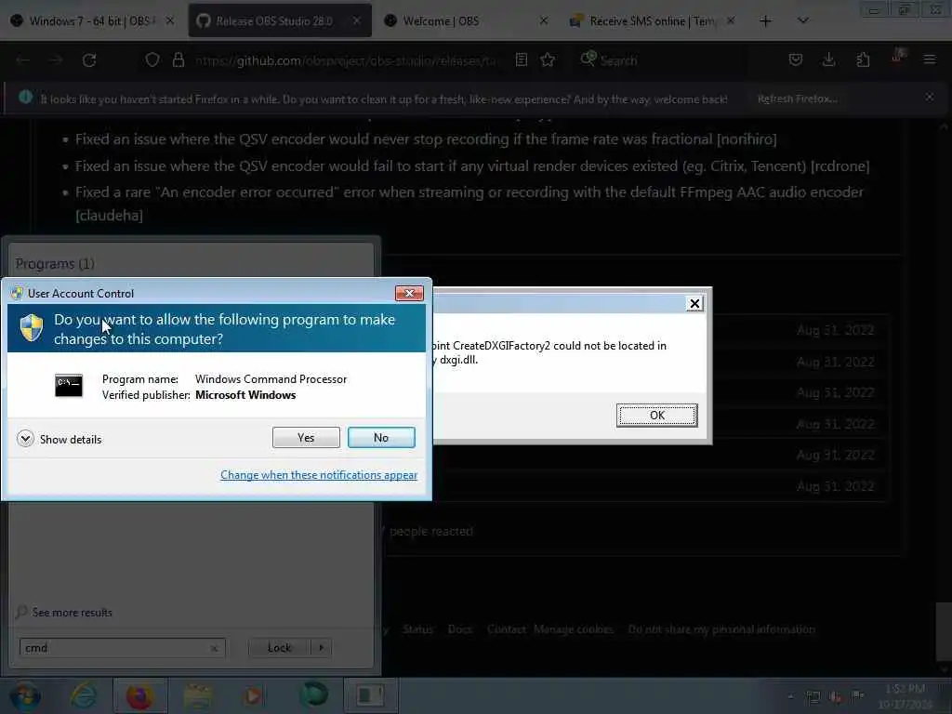
Task: Click the UAC shield icon
Action: (x=32, y=328)
